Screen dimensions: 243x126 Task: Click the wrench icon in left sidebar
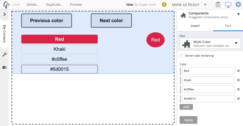(x=4, y=54)
